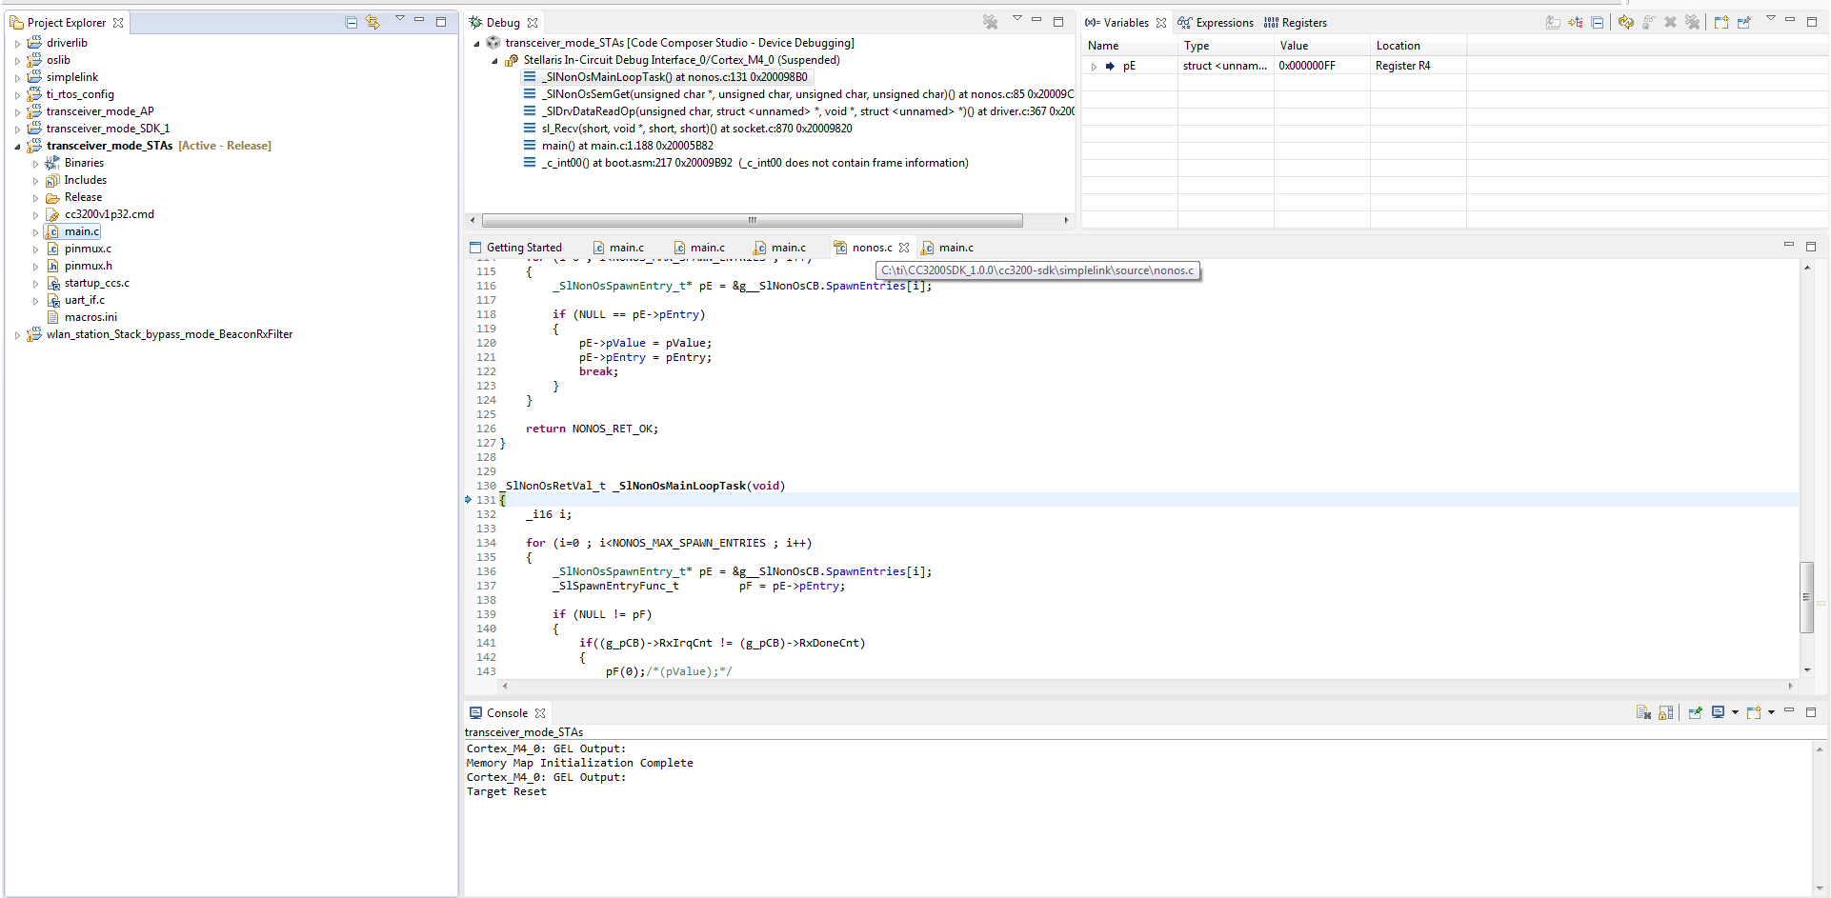Select the nonos.c editor tab

[863, 248]
